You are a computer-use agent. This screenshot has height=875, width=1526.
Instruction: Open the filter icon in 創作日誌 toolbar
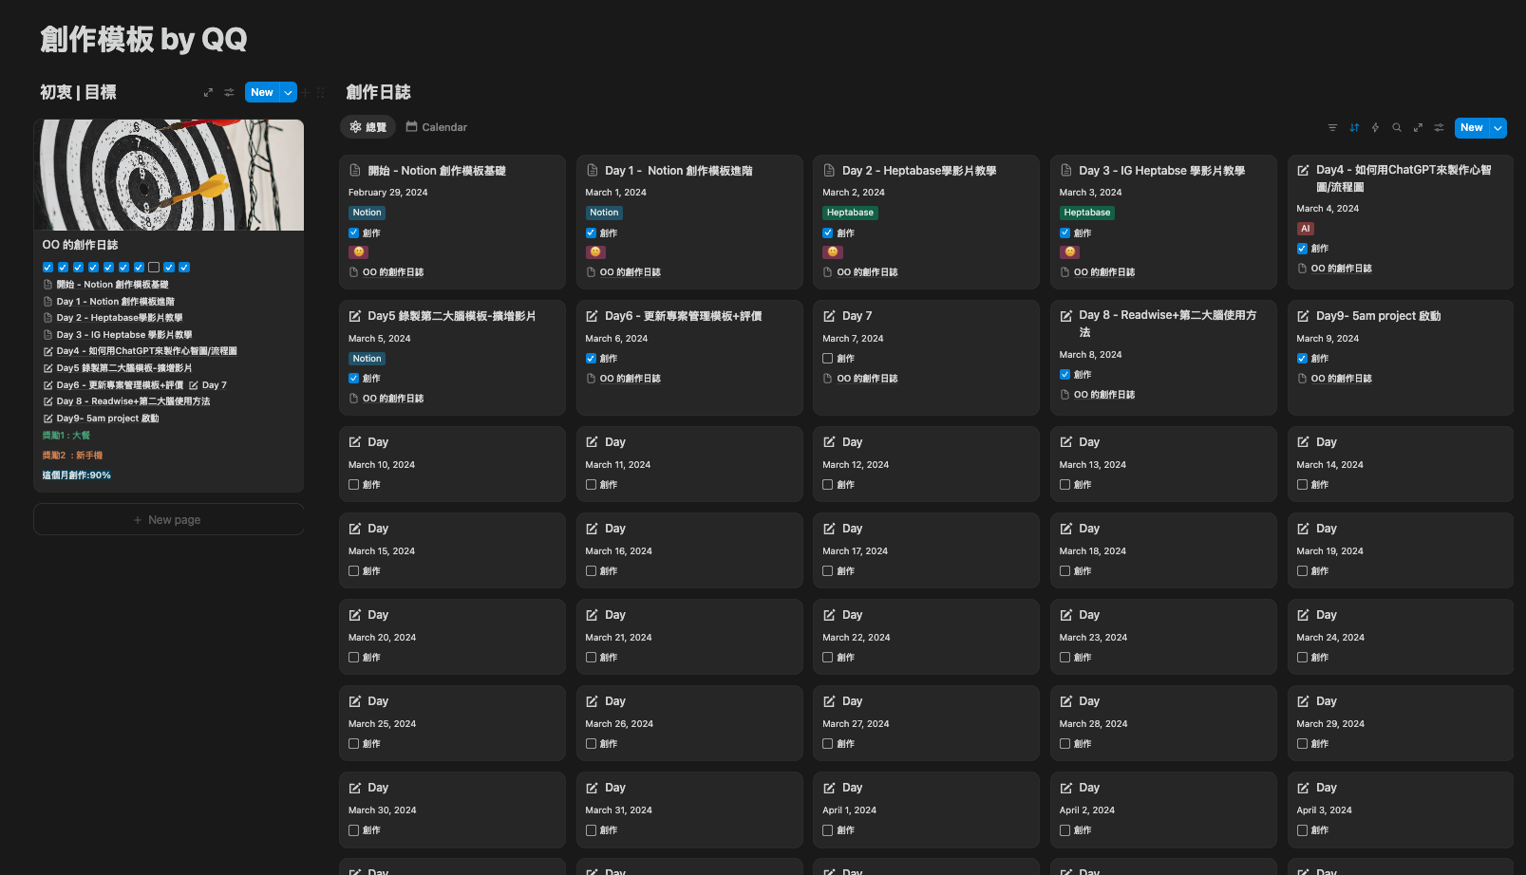(1332, 128)
